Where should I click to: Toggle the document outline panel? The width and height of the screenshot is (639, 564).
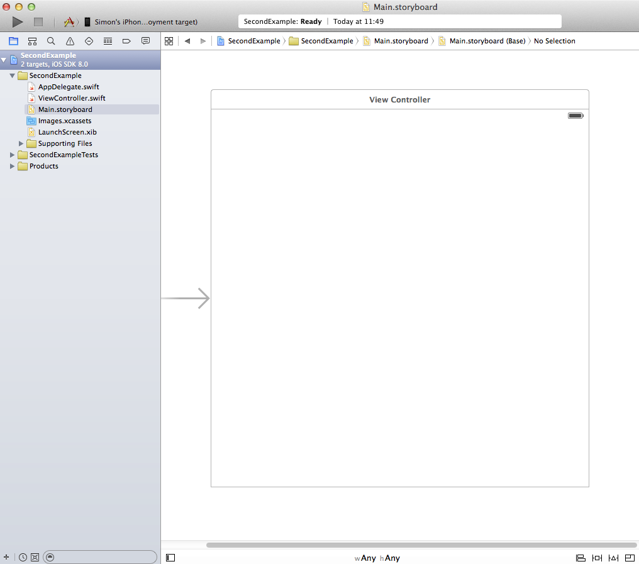[170, 558]
